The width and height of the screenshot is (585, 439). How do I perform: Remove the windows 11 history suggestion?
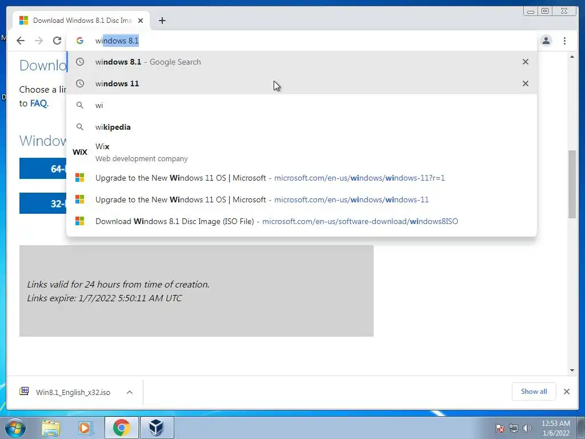526,83
